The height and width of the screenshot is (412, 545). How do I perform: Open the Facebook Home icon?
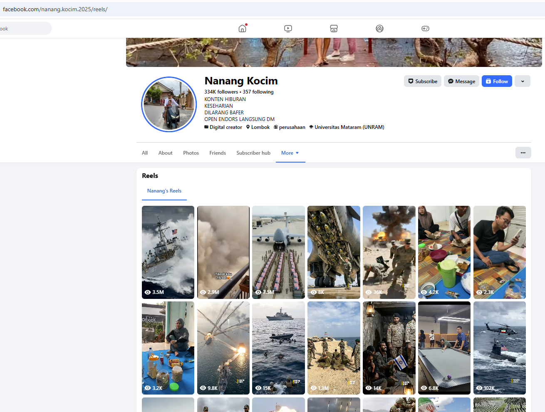(x=243, y=28)
